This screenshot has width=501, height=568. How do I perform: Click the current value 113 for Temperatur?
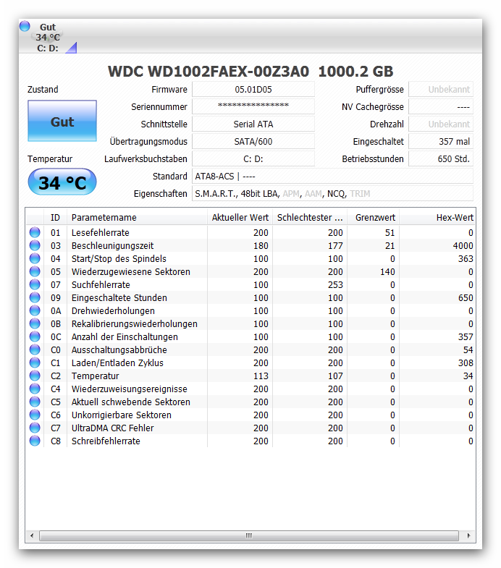coord(261,376)
